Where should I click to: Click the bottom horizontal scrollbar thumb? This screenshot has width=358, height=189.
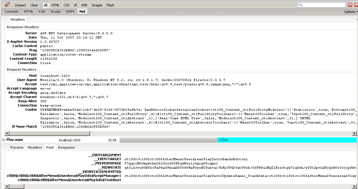(16, 187)
